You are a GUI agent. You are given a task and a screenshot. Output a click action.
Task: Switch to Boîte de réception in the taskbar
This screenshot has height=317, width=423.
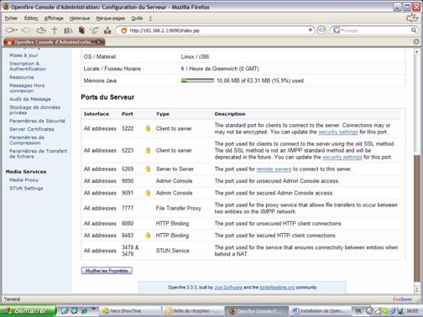click(194, 311)
